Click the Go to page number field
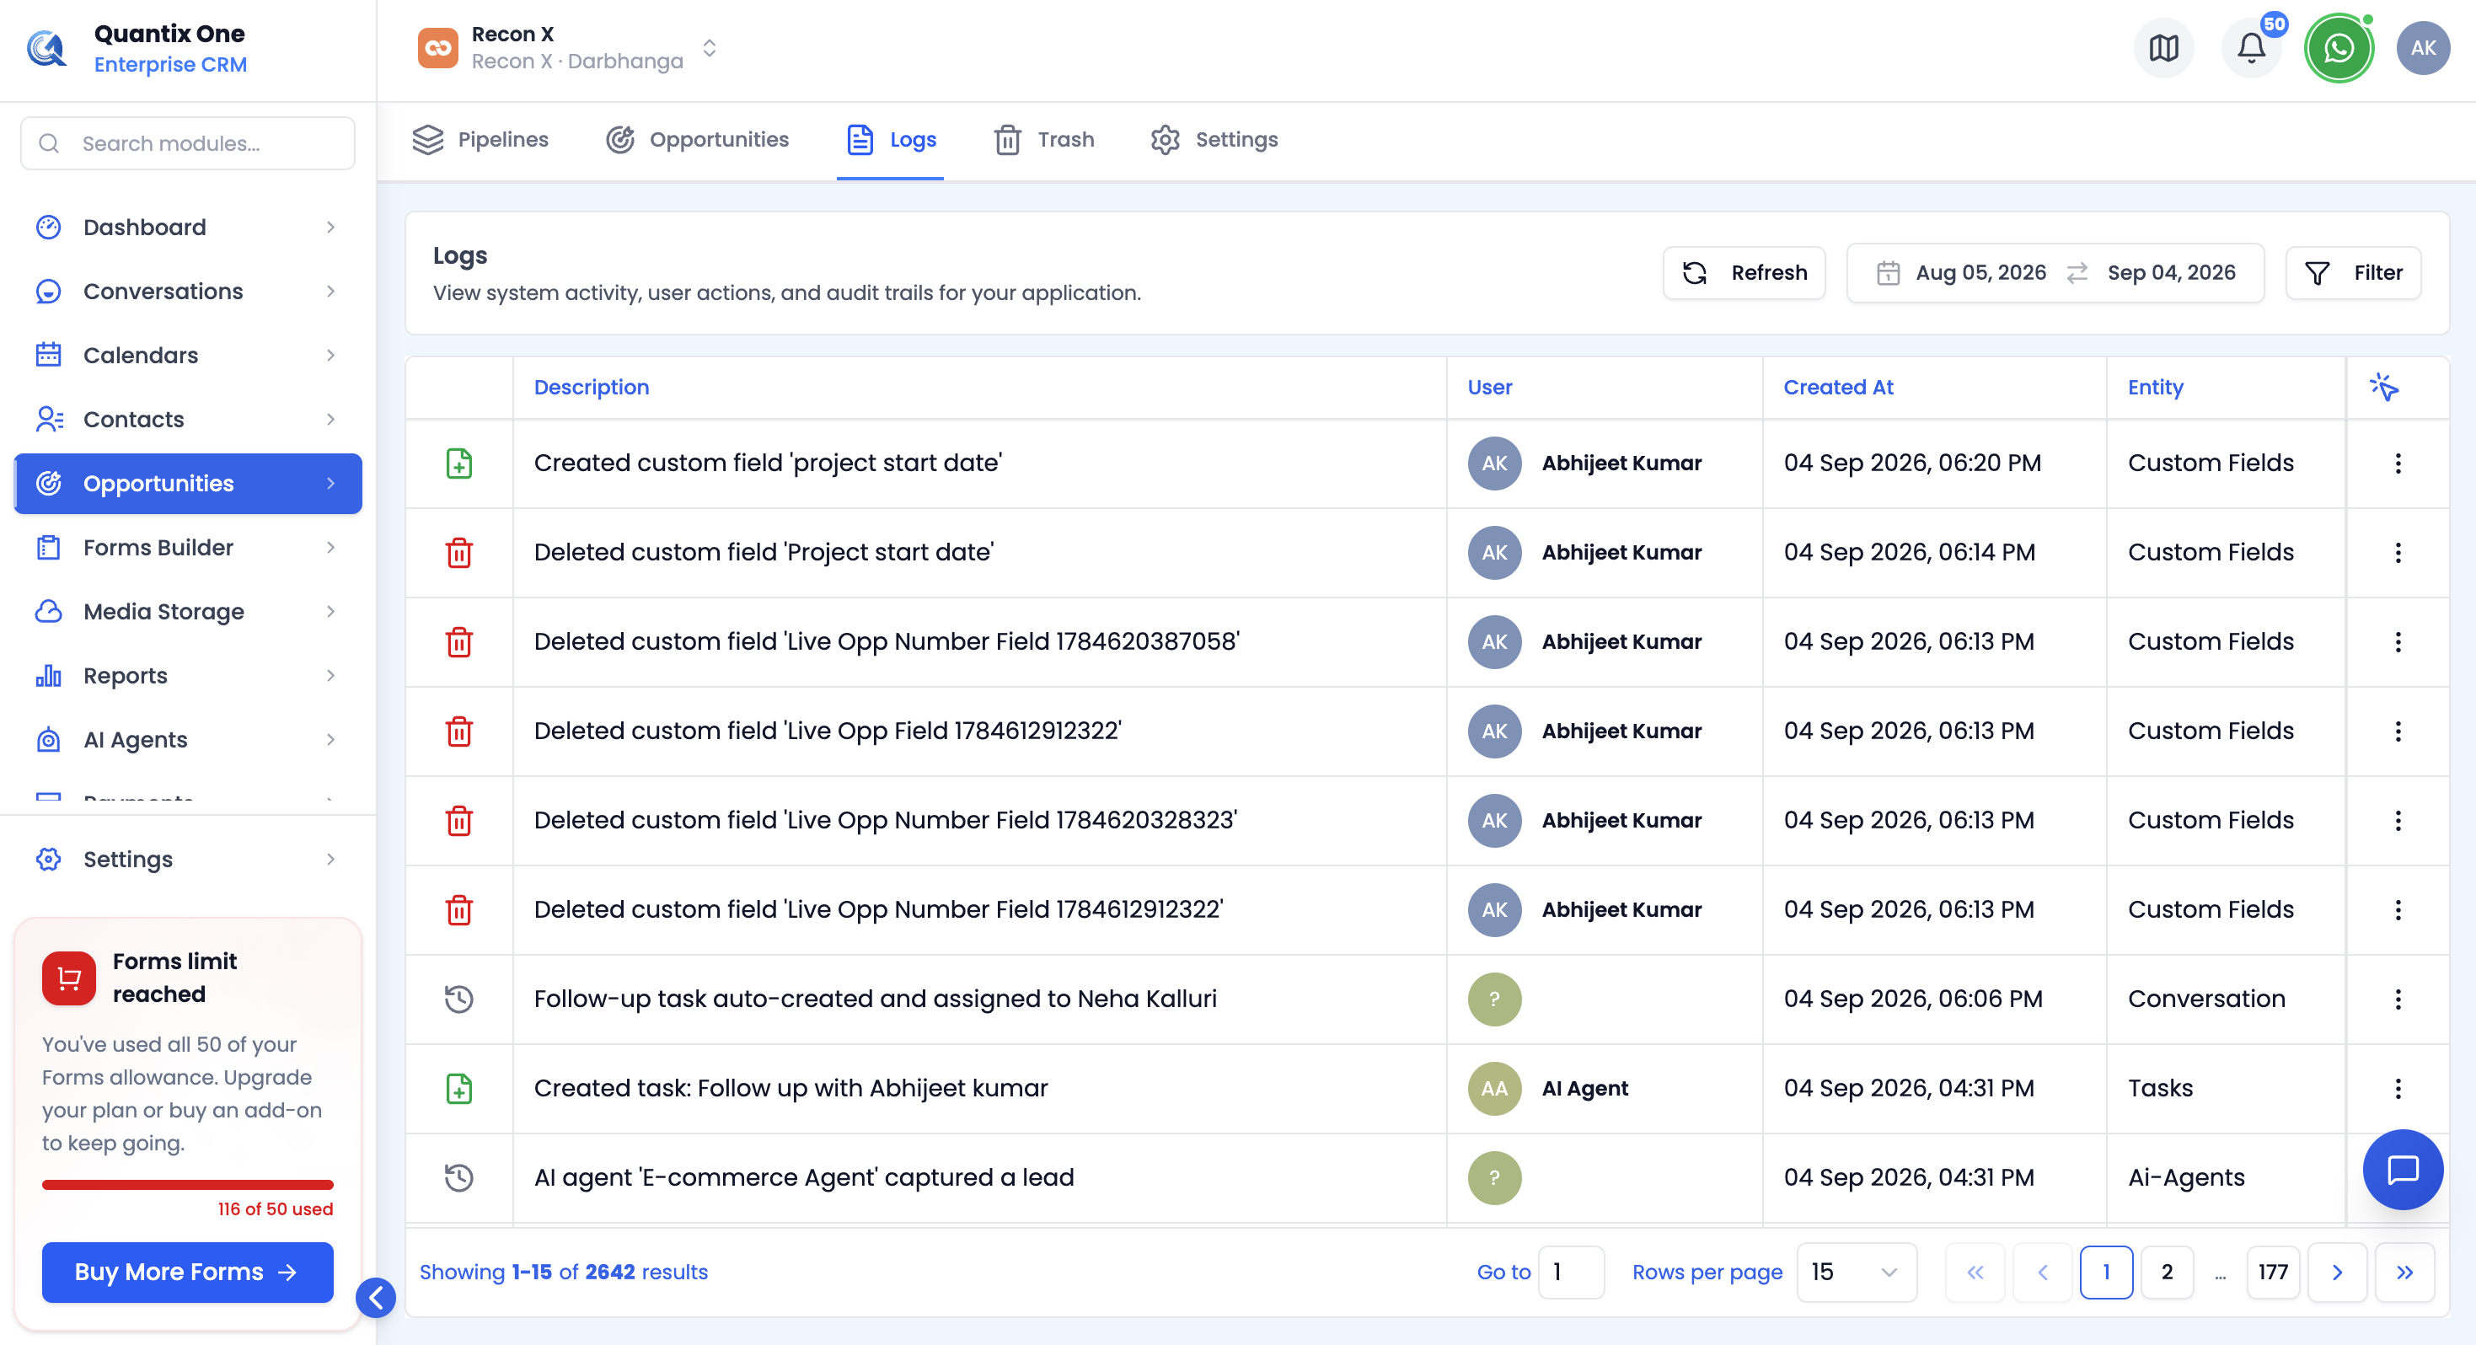Image resolution: width=2476 pixels, height=1345 pixels. (1571, 1272)
